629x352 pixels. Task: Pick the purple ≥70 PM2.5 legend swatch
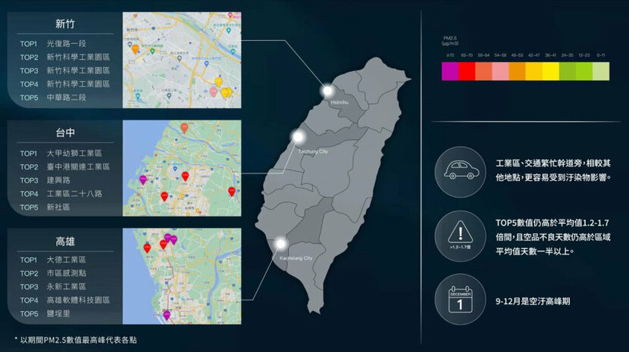point(450,72)
